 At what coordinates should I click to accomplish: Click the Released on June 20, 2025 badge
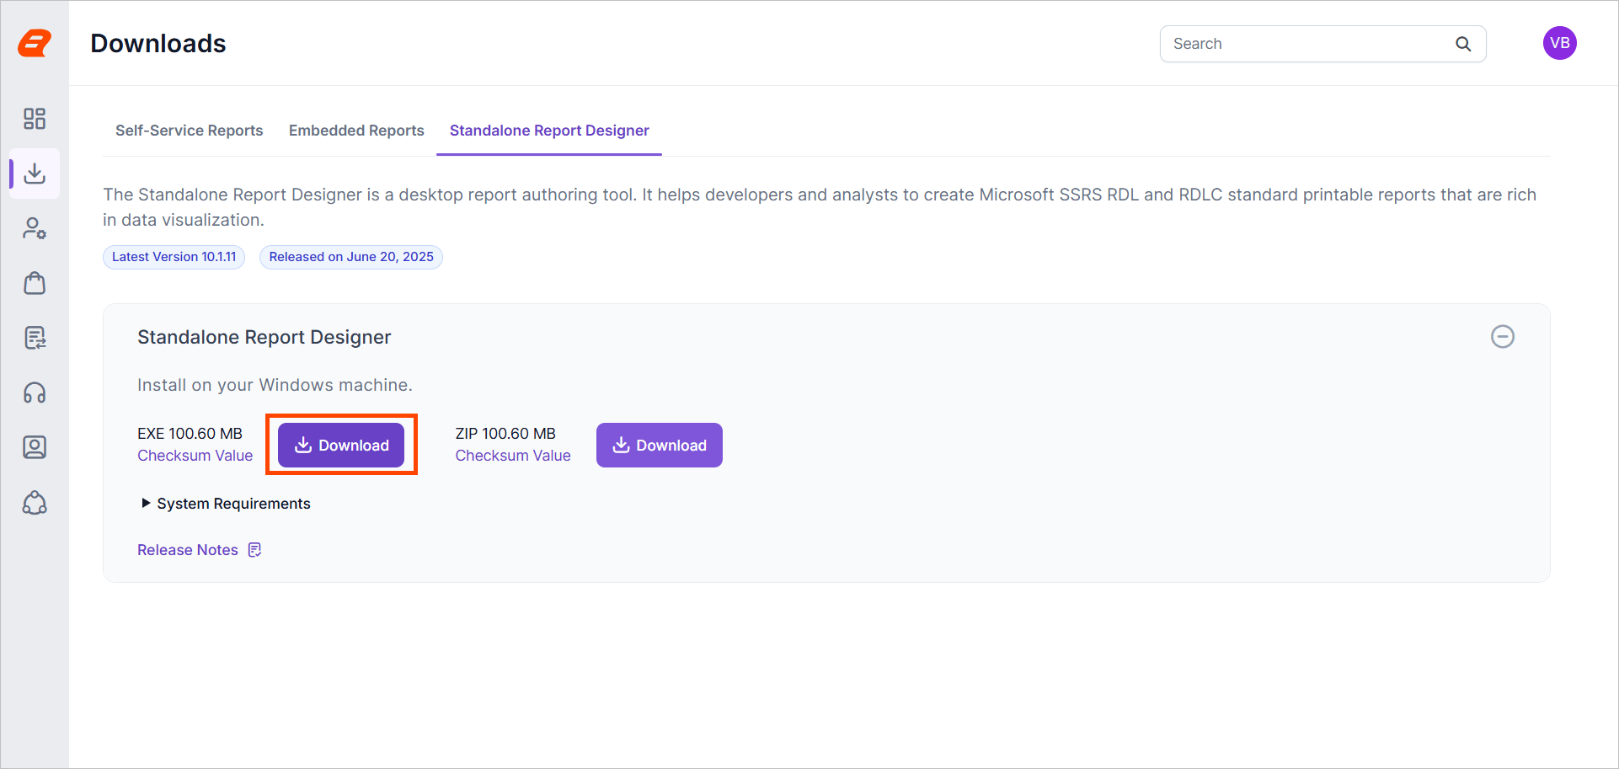coord(351,257)
